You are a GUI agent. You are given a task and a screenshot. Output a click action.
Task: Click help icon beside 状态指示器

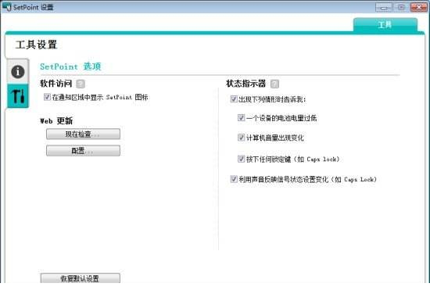pos(274,84)
